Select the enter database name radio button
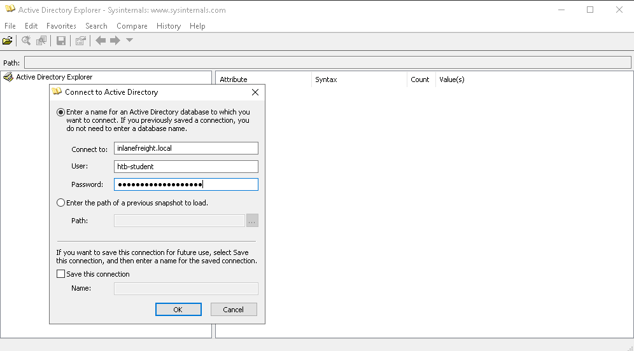The height and width of the screenshot is (351, 634). click(60, 112)
